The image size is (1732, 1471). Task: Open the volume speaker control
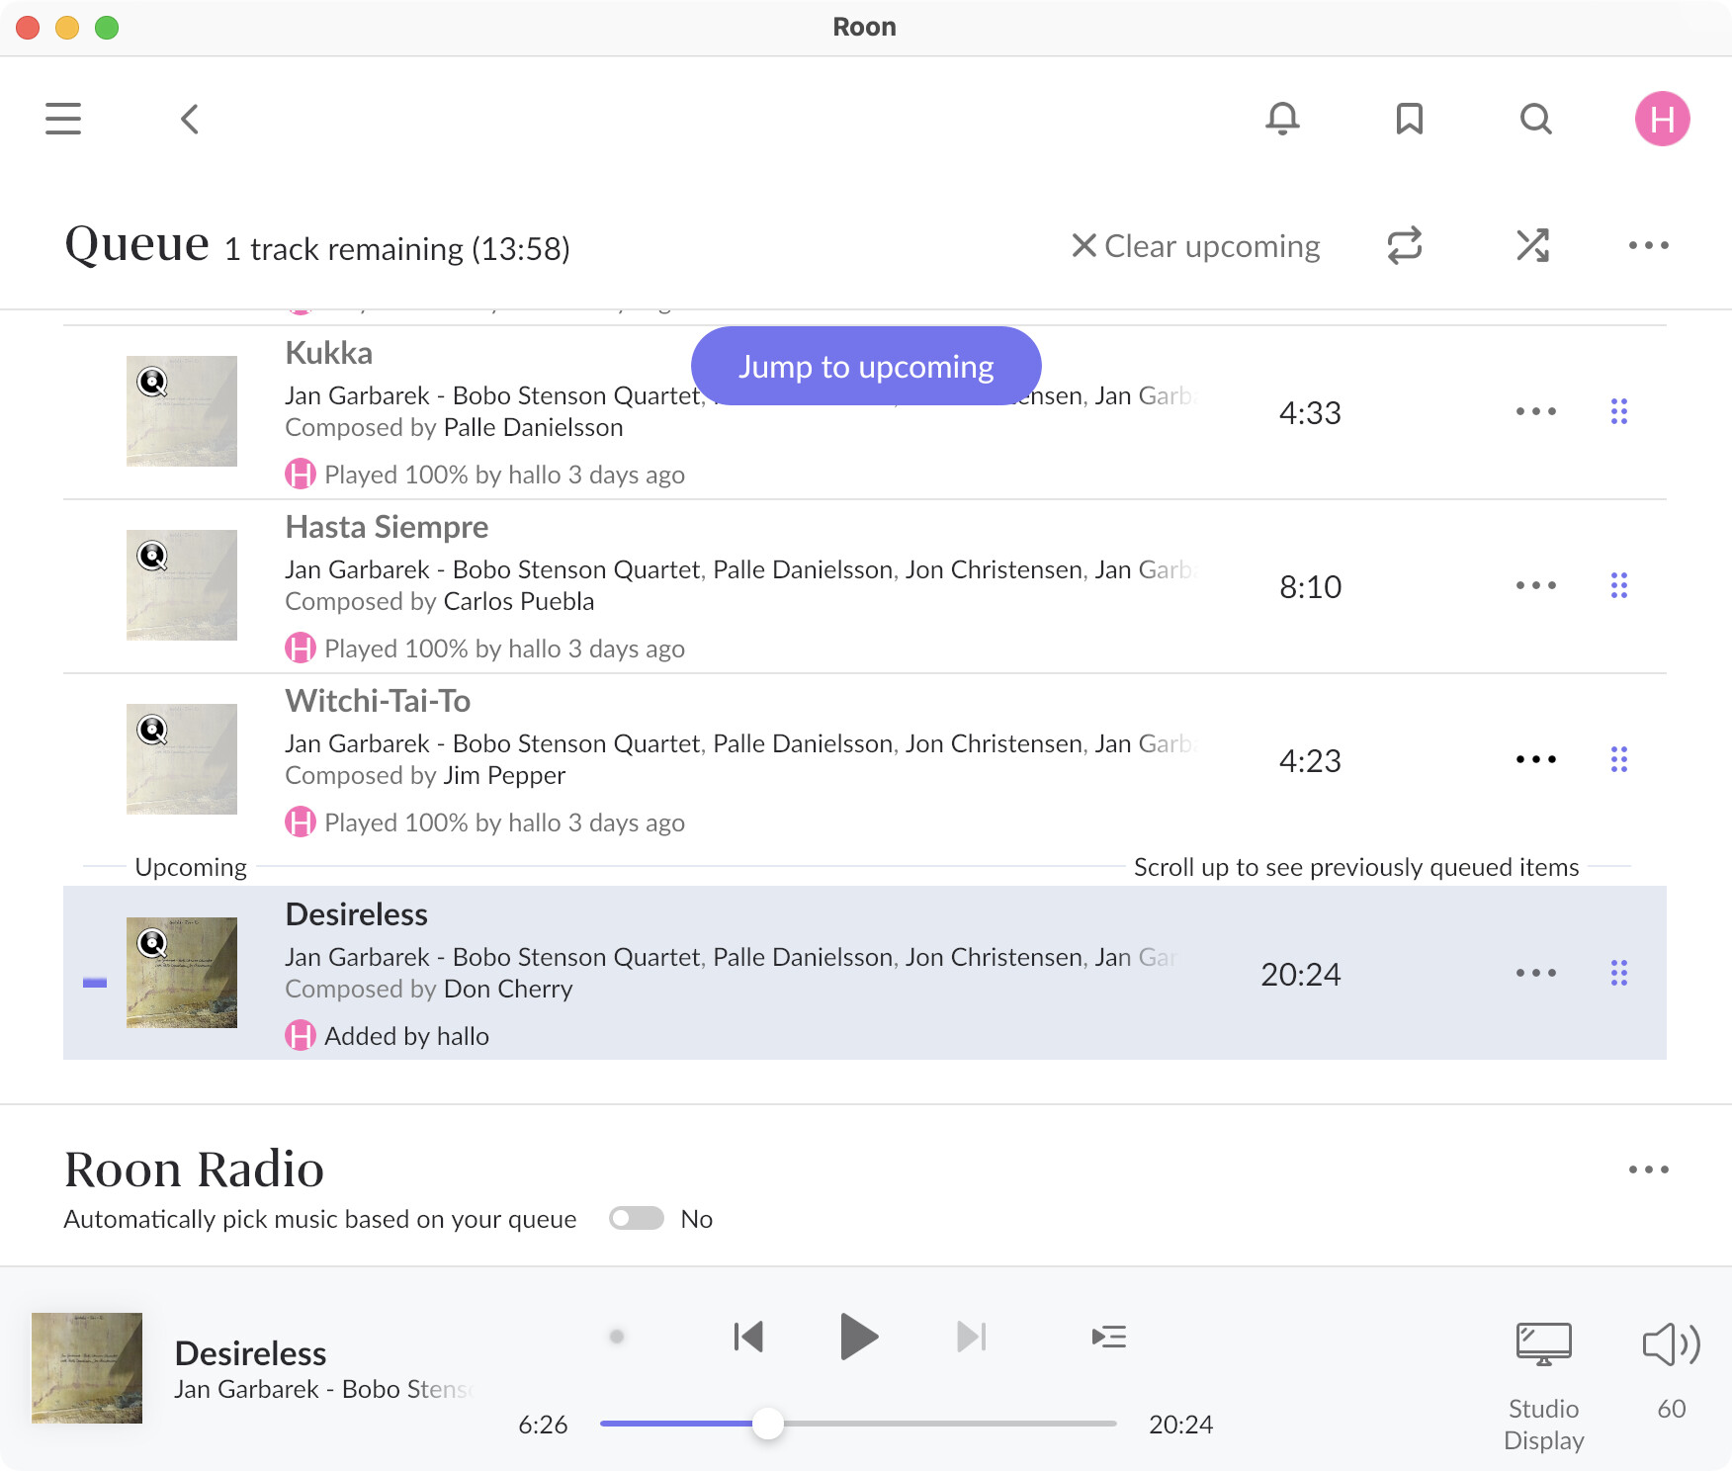point(1671,1344)
